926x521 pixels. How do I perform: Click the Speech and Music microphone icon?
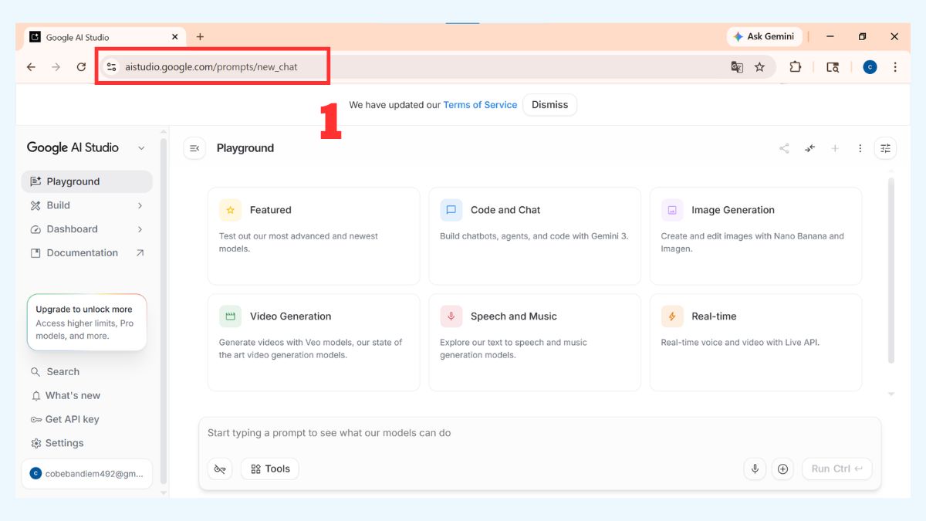pos(451,316)
